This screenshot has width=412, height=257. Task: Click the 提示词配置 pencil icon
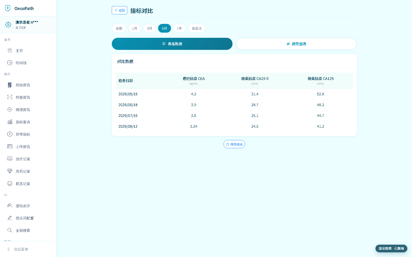tap(10, 218)
